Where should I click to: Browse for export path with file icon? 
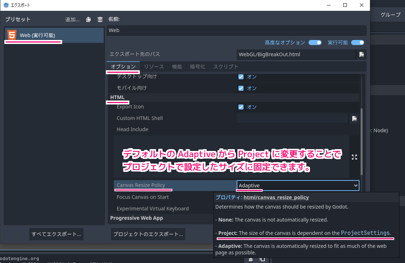click(x=362, y=54)
